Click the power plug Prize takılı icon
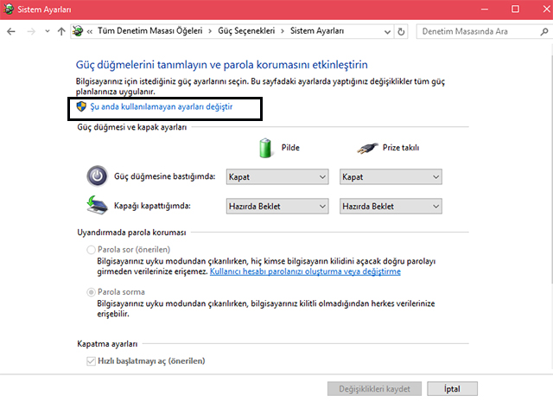 [367, 148]
